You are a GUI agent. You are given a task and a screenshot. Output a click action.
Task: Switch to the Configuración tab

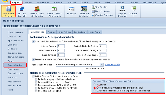[37, 32]
